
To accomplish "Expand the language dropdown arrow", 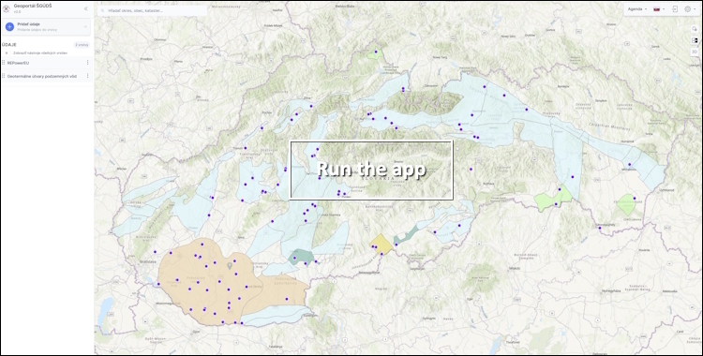I will click(664, 9).
